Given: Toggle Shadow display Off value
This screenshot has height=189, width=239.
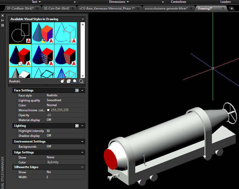Looking at the screenshot, I should (49, 135).
